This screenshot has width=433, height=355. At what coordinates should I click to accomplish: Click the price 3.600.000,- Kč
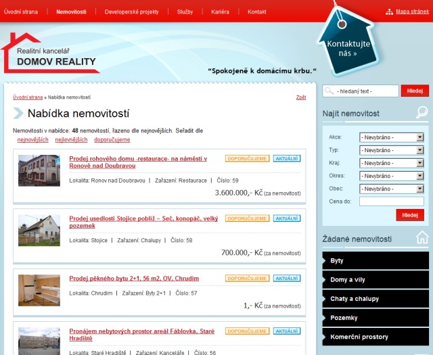pyautogui.click(x=239, y=193)
